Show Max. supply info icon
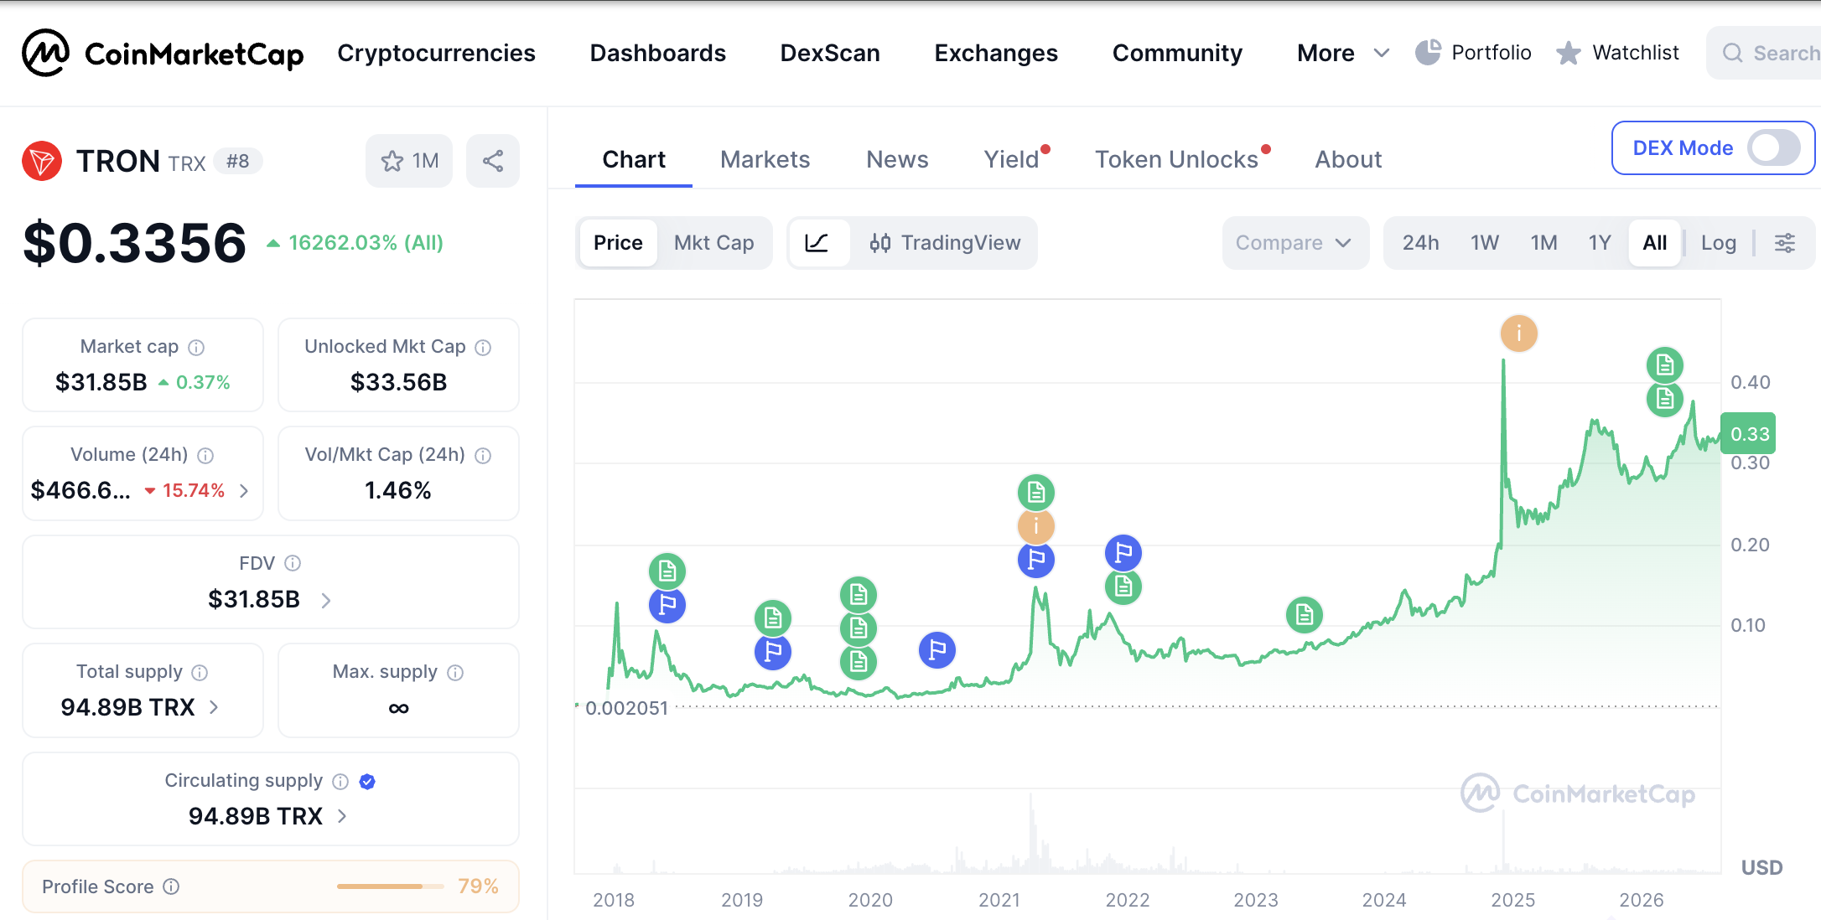Viewport: 1821px width, 920px height. tap(455, 672)
